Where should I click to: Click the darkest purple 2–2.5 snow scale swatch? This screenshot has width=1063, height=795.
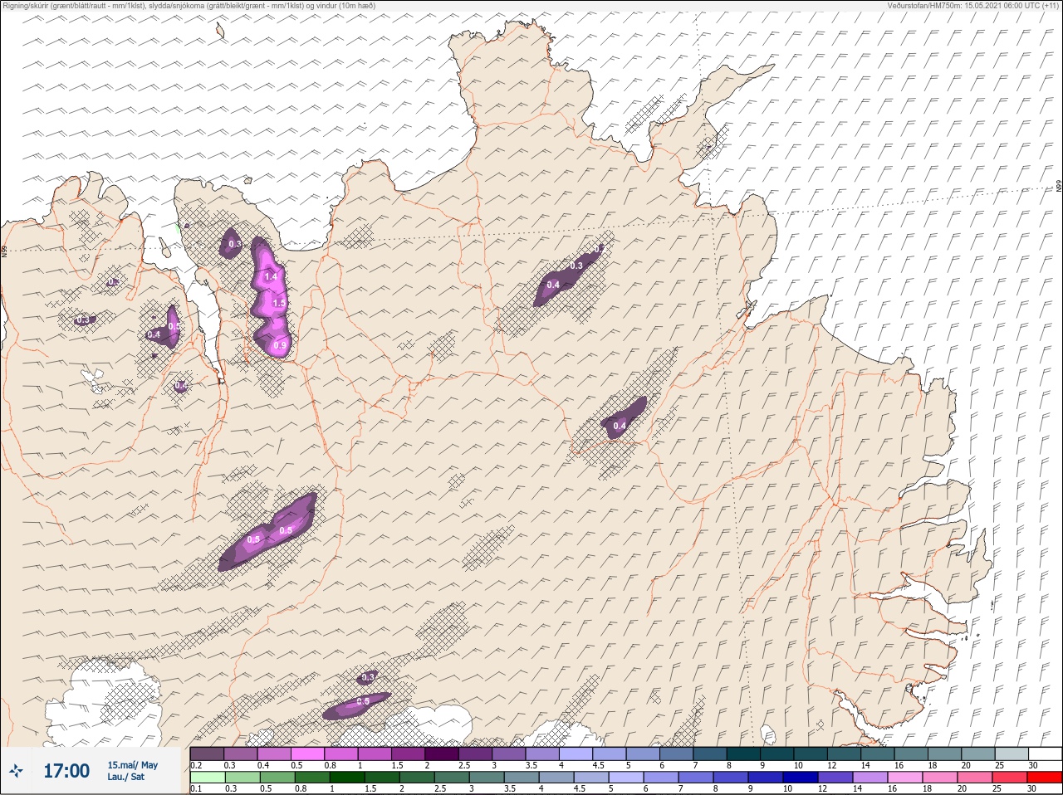click(x=442, y=754)
